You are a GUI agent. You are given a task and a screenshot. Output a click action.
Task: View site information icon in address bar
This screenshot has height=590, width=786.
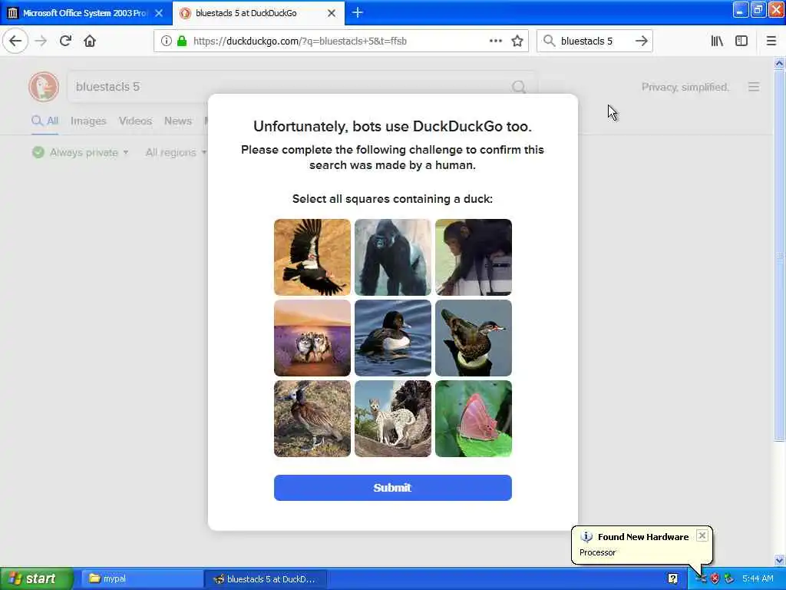coord(166,41)
